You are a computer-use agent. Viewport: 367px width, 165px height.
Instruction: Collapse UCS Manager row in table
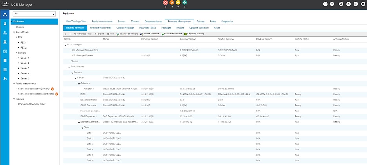pyautogui.click(x=66, y=45)
